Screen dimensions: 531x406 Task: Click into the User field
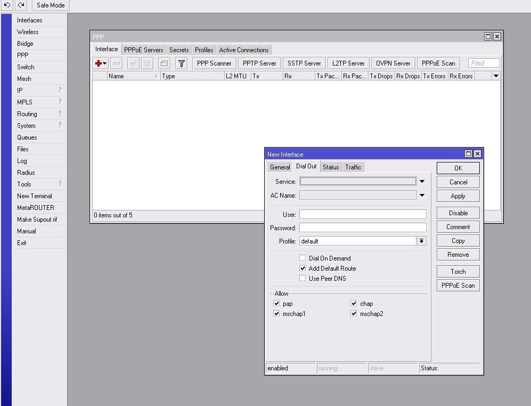pyautogui.click(x=363, y=214)
